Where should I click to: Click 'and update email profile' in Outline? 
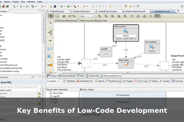click(11, 68)
